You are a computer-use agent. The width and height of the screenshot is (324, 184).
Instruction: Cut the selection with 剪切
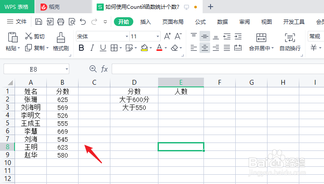pyautogui.click(x=35, y=36)
